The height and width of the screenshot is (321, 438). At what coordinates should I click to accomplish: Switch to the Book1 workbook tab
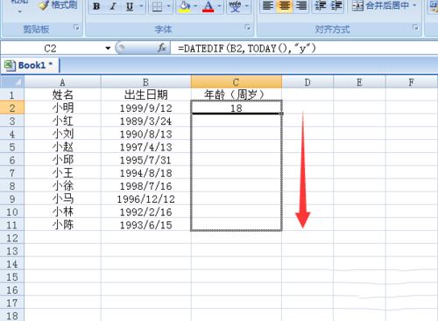point(30,66)
